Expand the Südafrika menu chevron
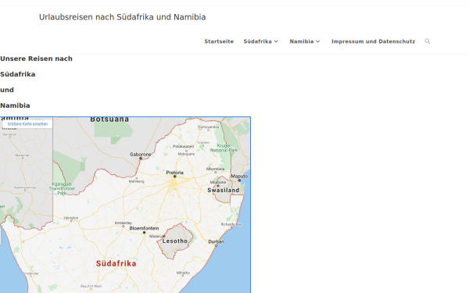Image resolution: width=469 pixels, height=293 pixels. (276, 41)
